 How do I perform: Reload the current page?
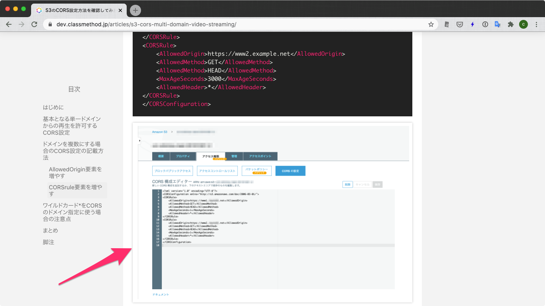tap(34, 24)
